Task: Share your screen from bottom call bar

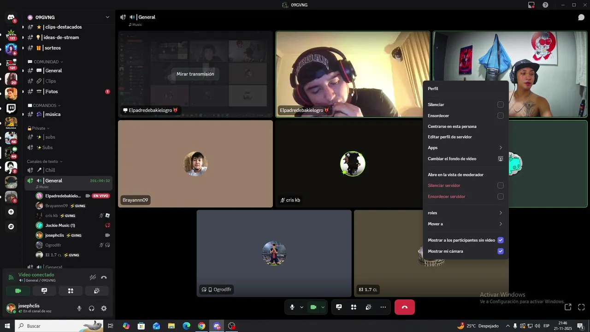Action: [339, 307]
